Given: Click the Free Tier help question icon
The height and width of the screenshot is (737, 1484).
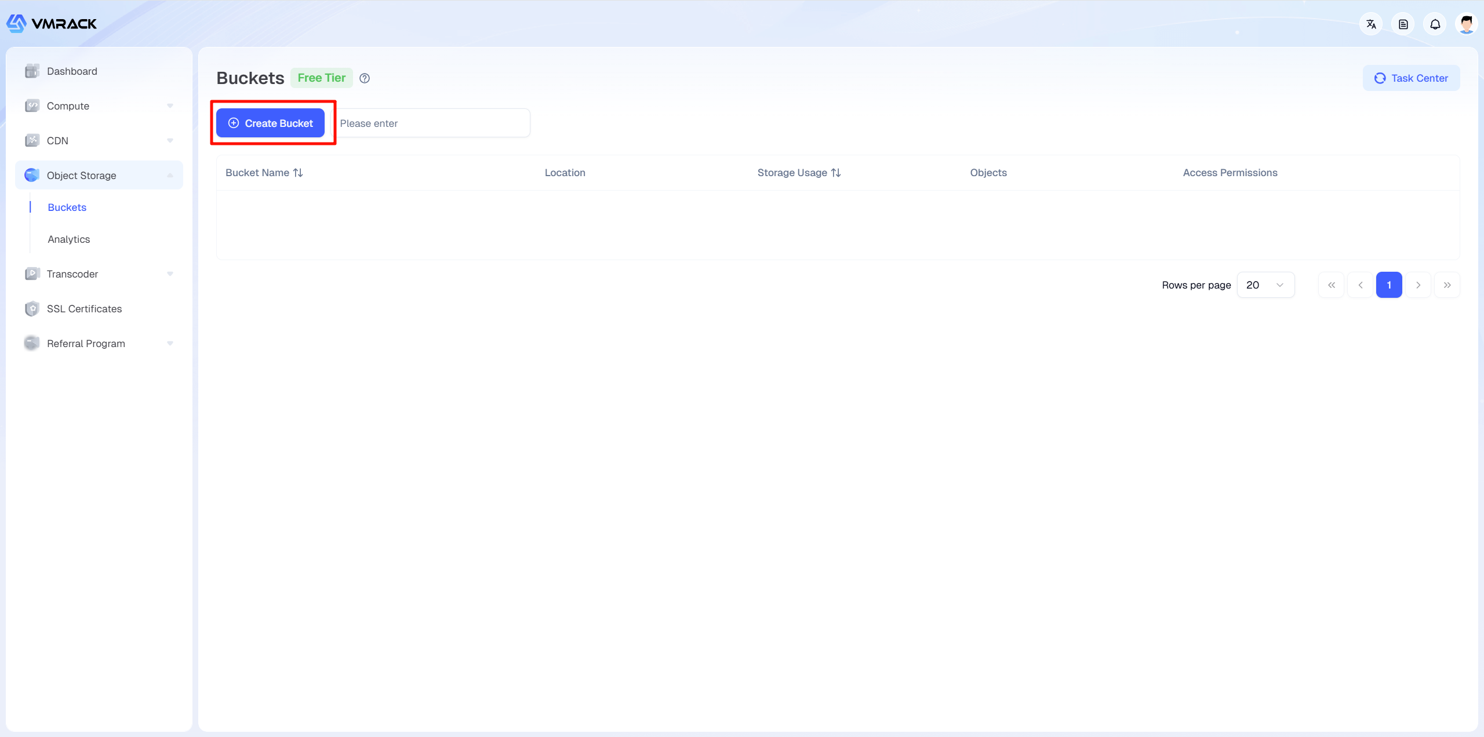Looking at the screenshot, I should point(365,78).
